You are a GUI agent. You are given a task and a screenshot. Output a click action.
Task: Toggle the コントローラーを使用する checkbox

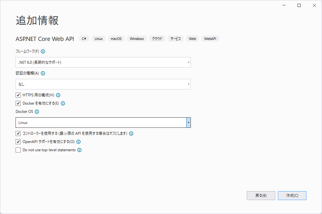coord(18,133)
